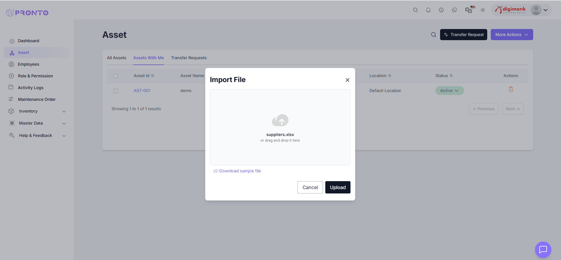The image size is (561, 260).
Task: Open the chat bubble widget
Action: [x=543, y=249]
